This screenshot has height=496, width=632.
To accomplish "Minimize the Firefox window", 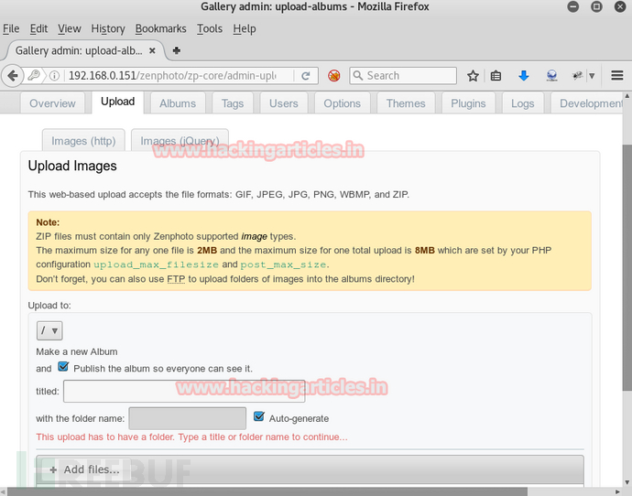I will pyautogui.click(x=572, y=6).
